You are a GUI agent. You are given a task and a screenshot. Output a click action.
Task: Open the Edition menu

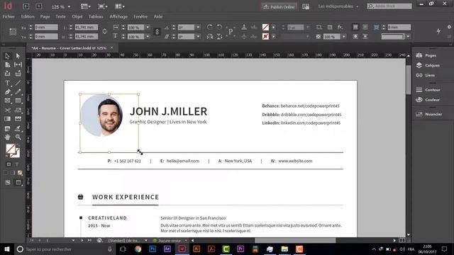(x=28, y=16)
